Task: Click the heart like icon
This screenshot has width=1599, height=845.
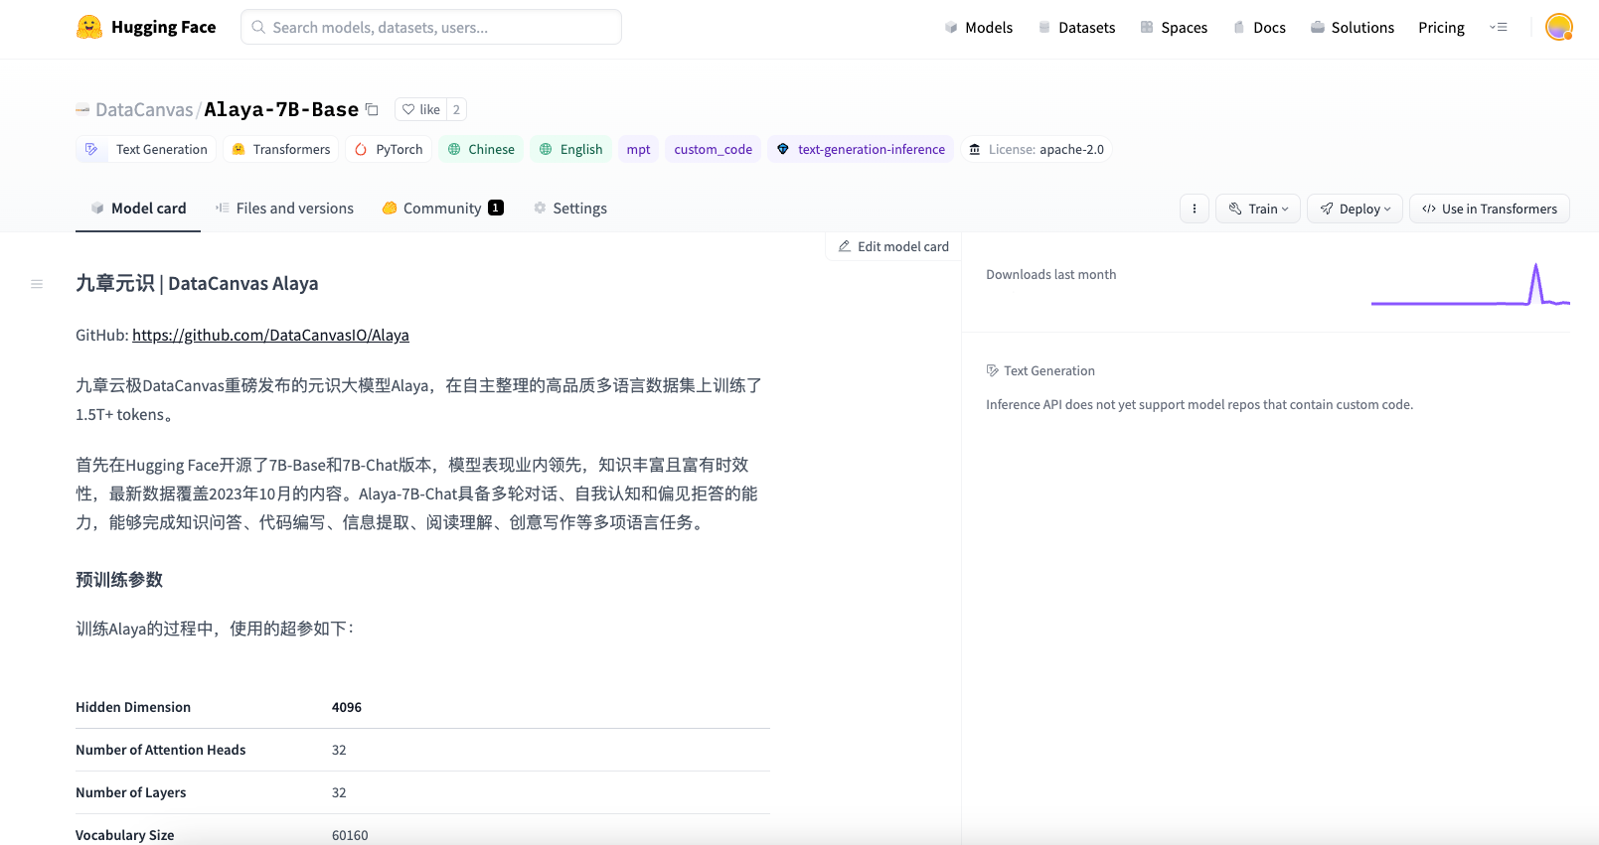Action: [408, 109]
